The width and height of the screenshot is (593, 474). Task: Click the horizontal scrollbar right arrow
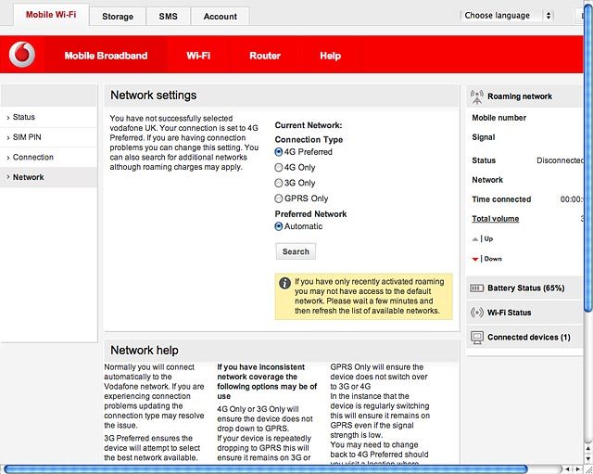point(577,469)
